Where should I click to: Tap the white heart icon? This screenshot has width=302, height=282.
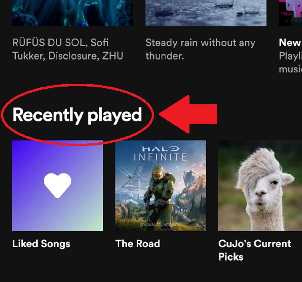(x=57, y=185)
